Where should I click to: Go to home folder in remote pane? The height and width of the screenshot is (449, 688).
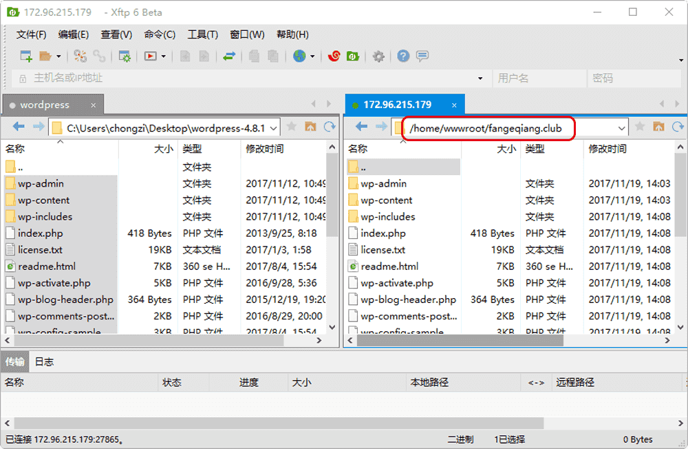pyautogui.click(x=658, y=127)
